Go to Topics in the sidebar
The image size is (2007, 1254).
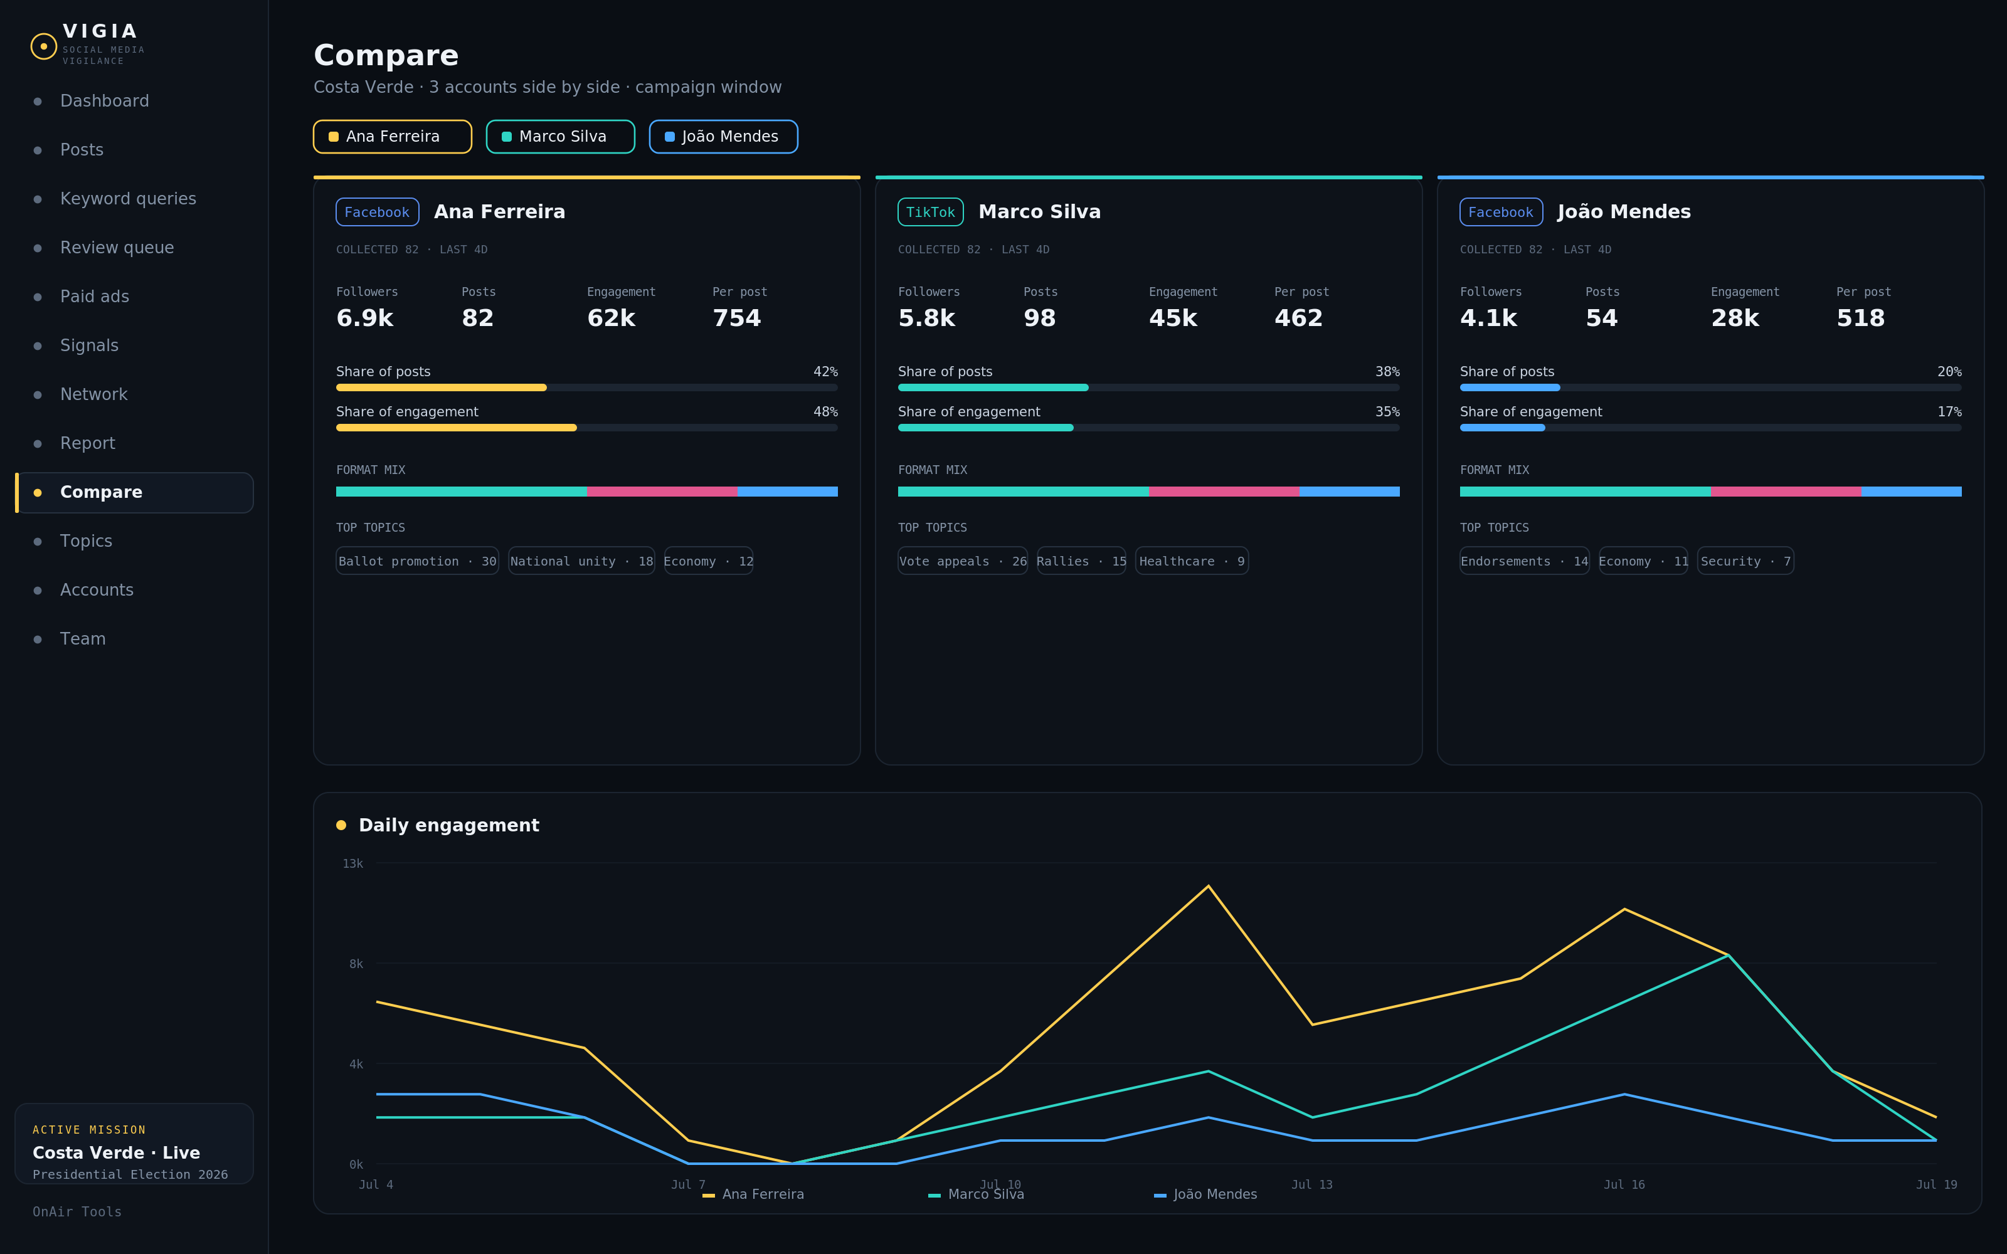coord(134,542)
